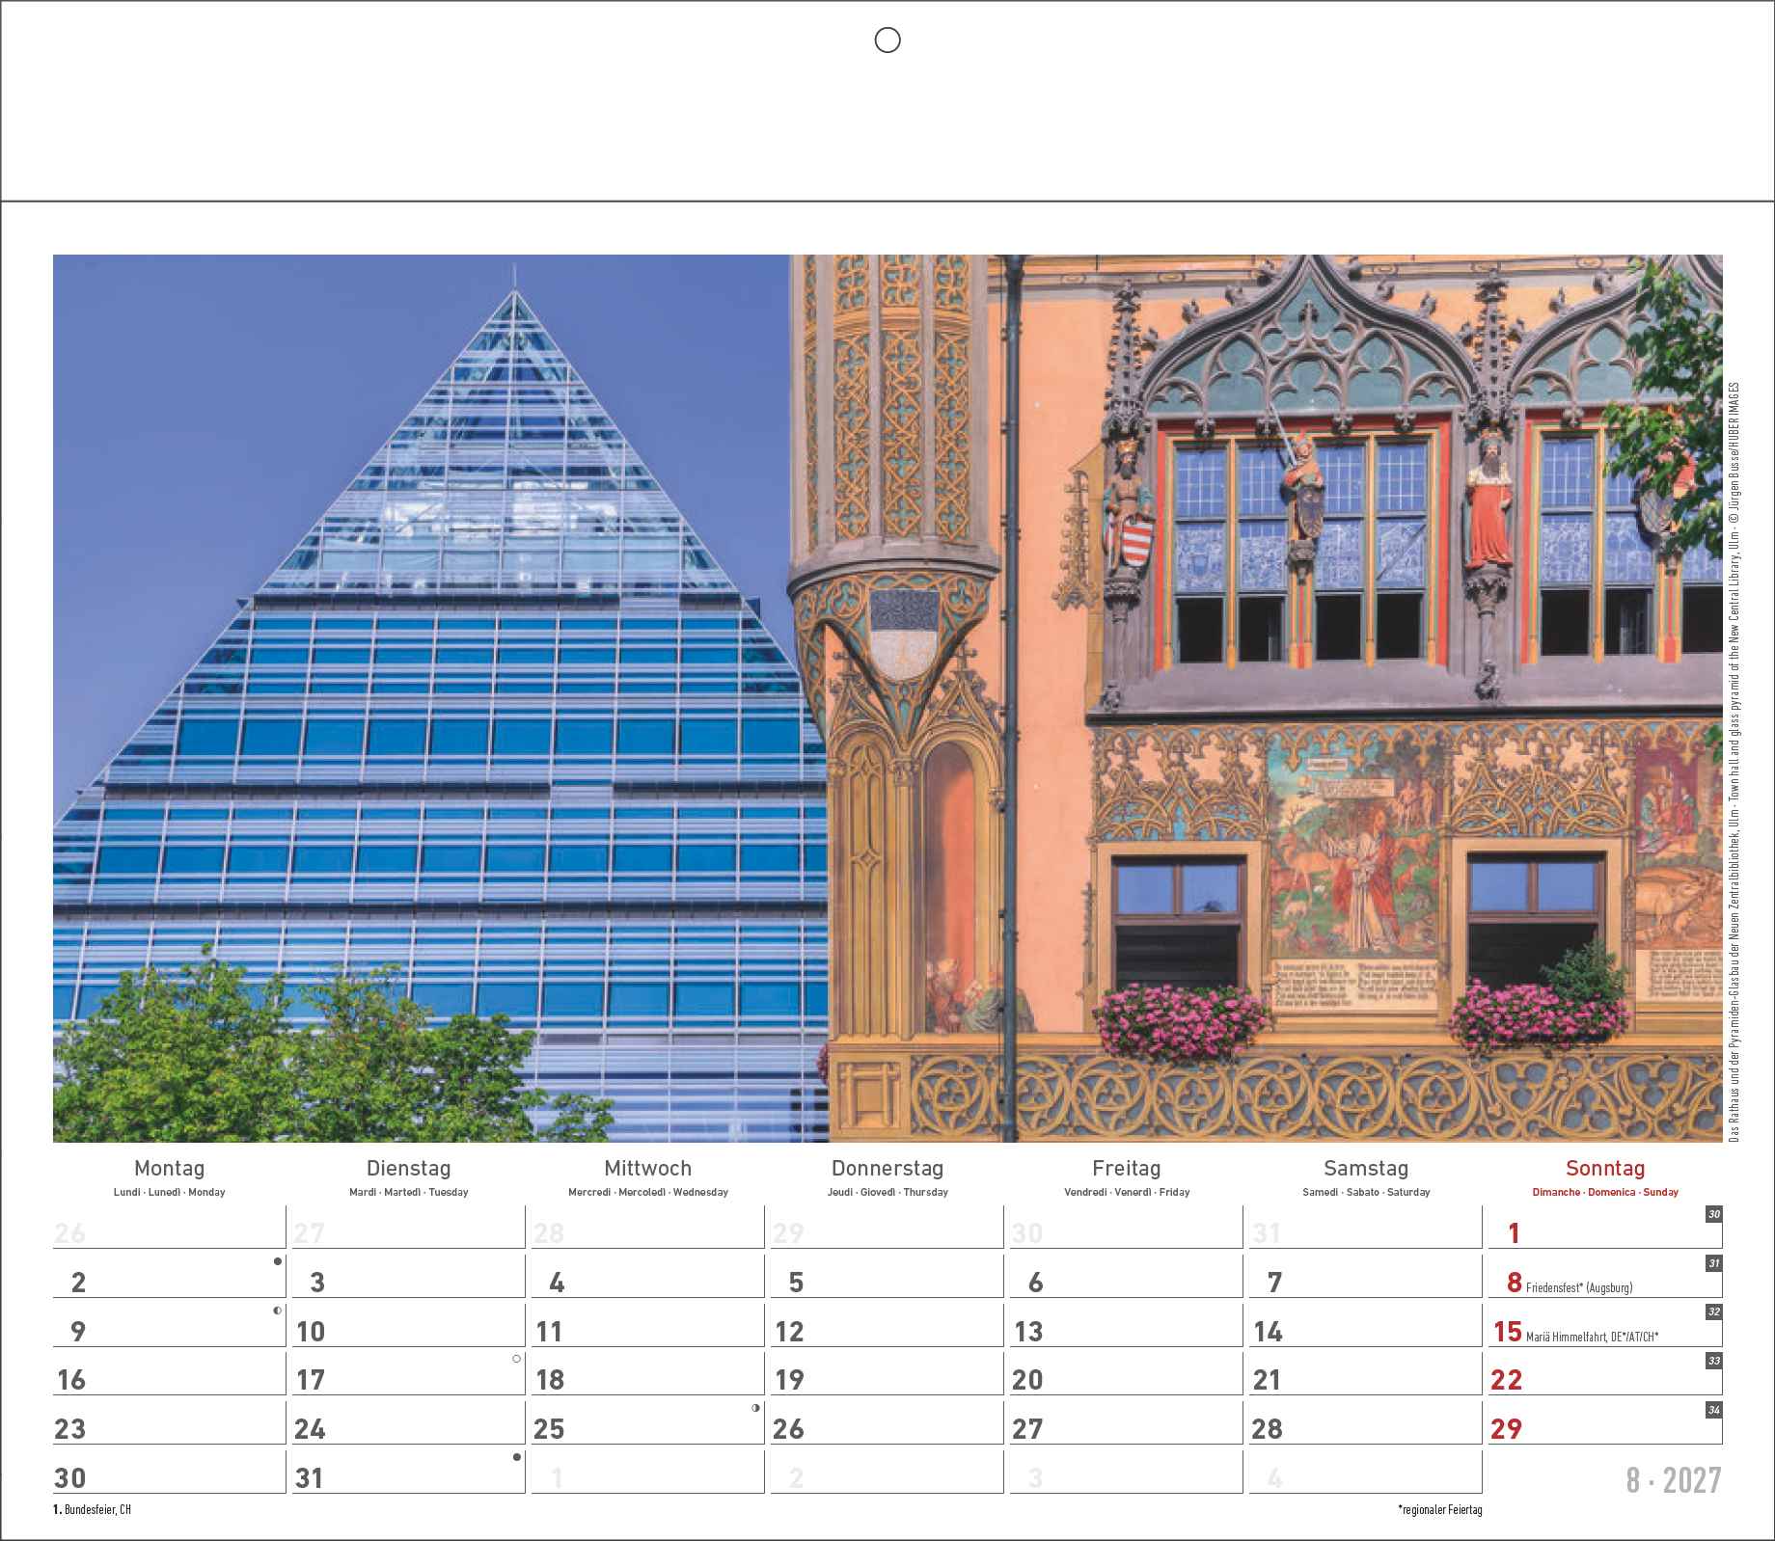This screenshot has width=1775, height=1541.
Task: Select the dark Thursday August 26
Action: (789, 1429)
